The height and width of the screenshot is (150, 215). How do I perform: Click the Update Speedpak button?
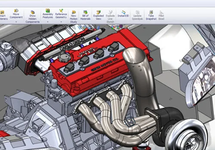(137, 15)
